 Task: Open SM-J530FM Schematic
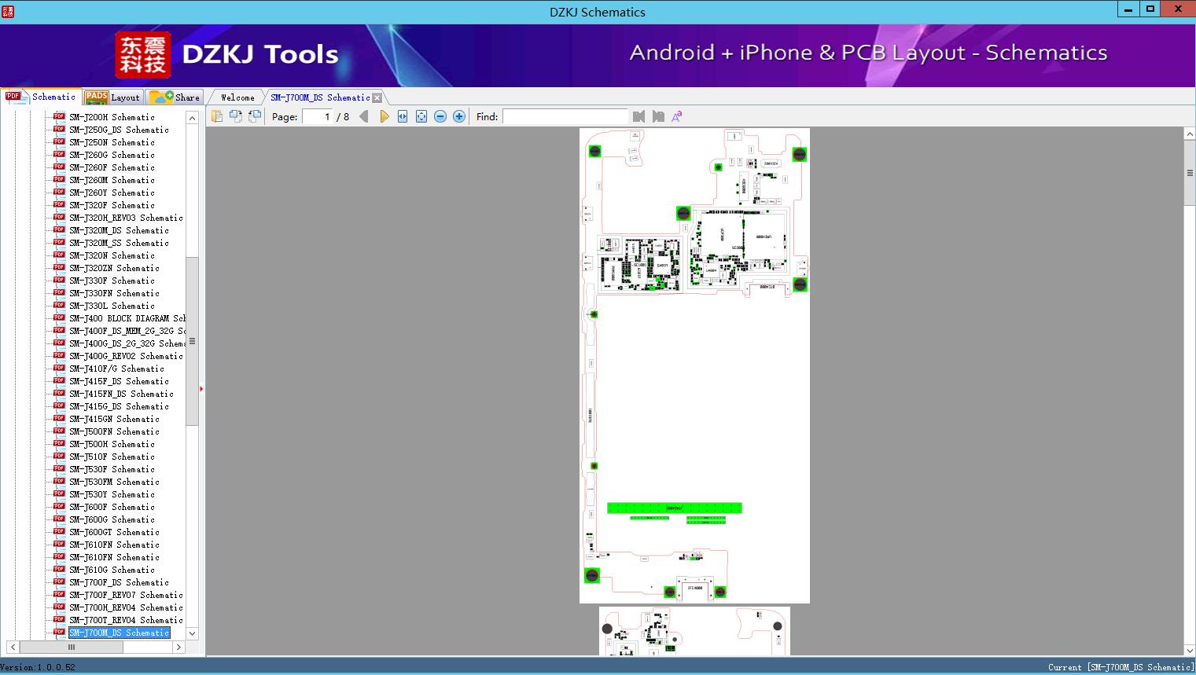(x=114, y=482)
